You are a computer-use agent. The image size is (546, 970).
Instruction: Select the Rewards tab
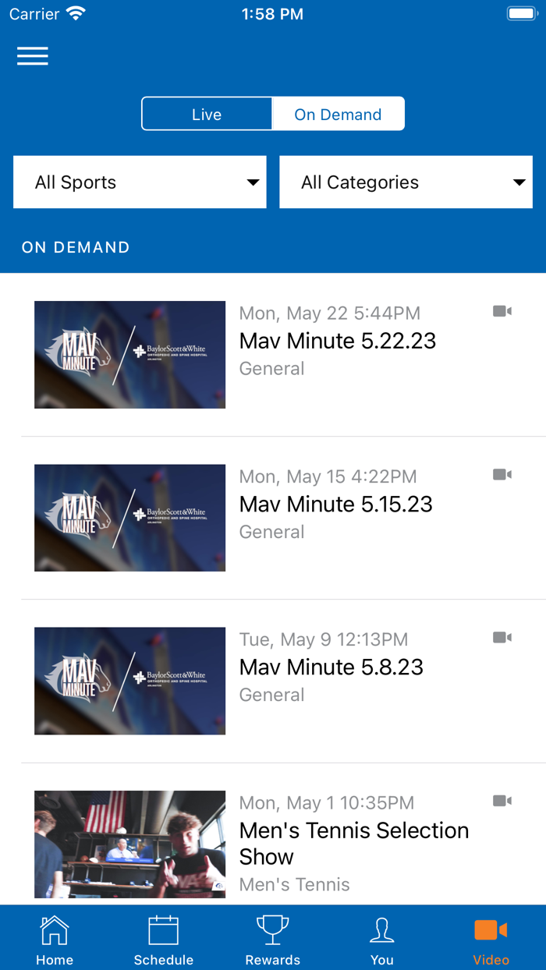coord(272,938)
